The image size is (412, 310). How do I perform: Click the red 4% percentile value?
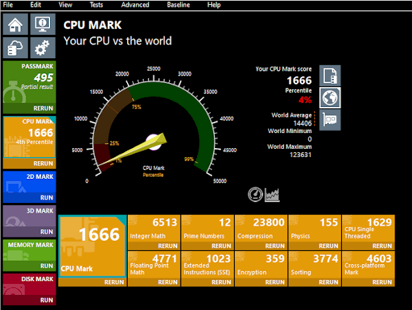(305, 99)
